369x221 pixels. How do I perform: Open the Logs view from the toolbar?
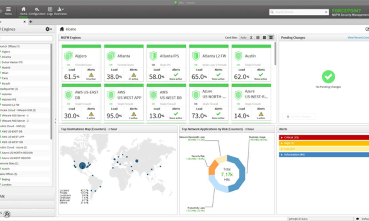click(50, 11)
